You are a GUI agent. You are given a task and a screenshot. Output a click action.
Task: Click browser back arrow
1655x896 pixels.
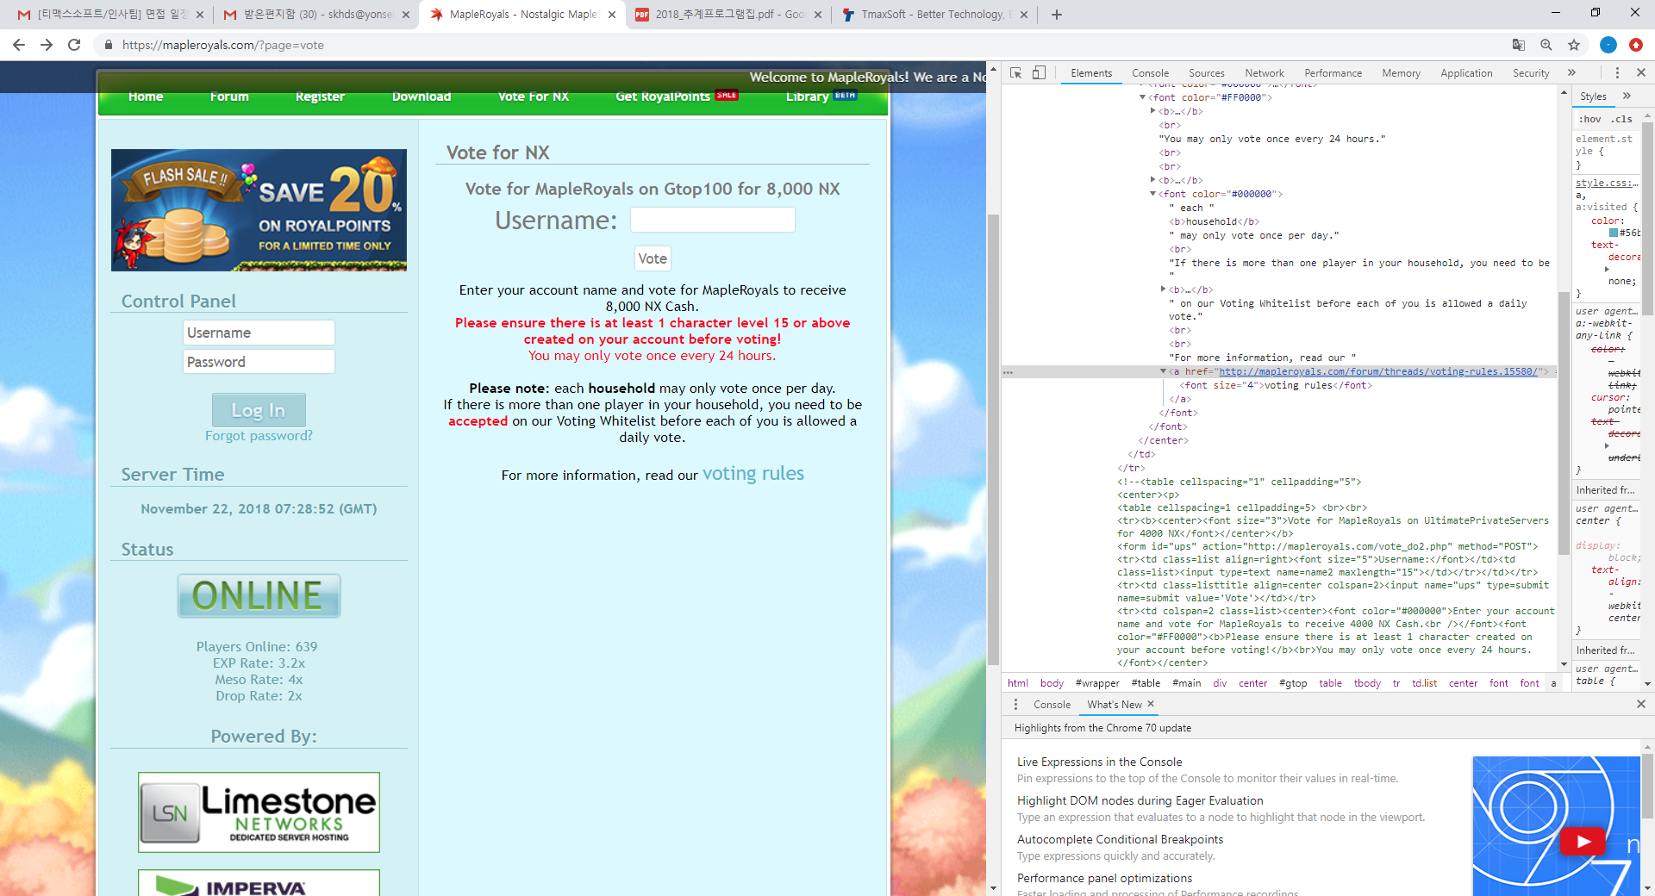pos(19,45)
